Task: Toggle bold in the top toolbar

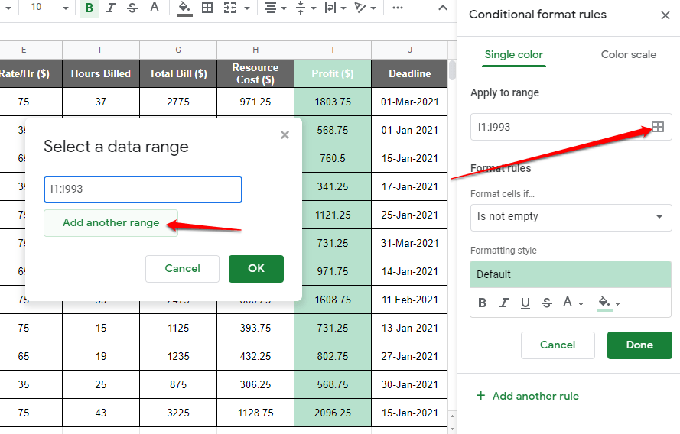Action: tap(89, 8)
